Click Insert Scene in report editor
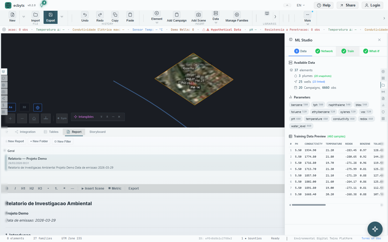 [93, 188]
